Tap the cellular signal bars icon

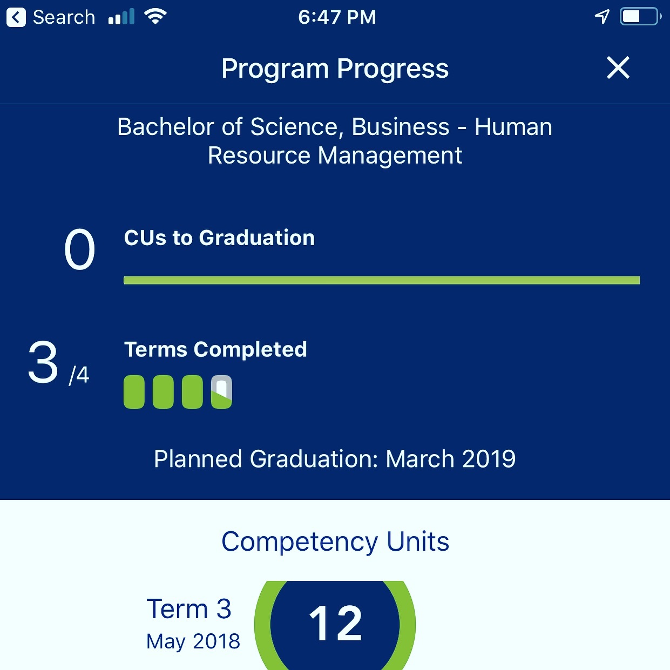click(x=121, y=17)
